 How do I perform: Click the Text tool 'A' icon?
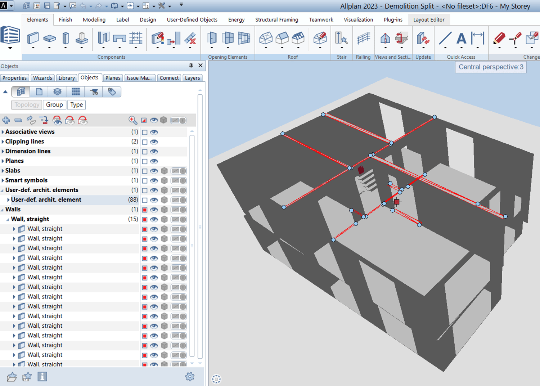(x=461, y=38)
